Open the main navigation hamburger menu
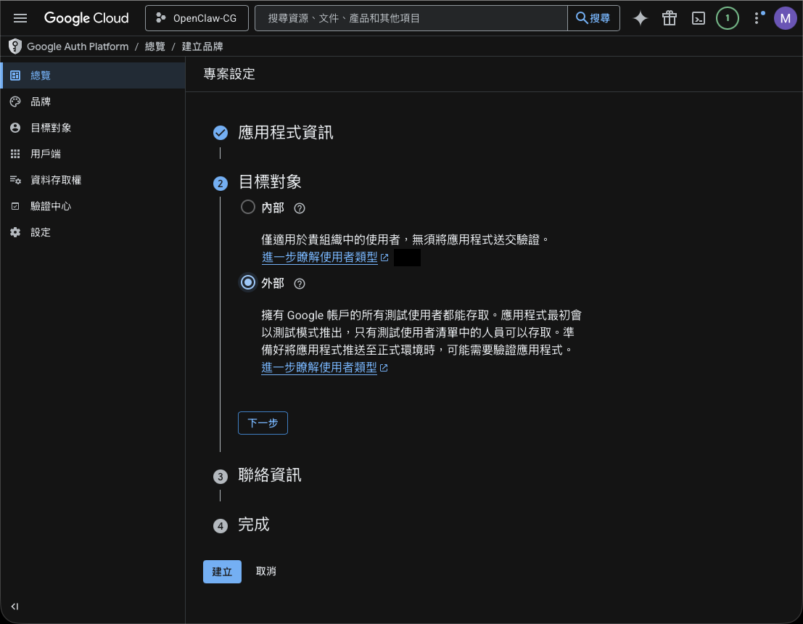This screenshot has width=803, height=624. point(20,18)
